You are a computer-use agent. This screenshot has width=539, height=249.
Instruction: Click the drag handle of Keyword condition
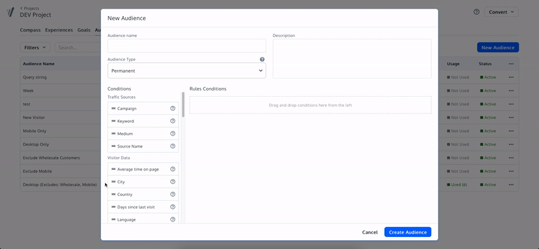(113, 121)
